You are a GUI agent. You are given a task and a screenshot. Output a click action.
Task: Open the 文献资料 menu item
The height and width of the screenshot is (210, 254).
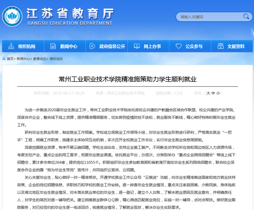[x=232, y=46]
